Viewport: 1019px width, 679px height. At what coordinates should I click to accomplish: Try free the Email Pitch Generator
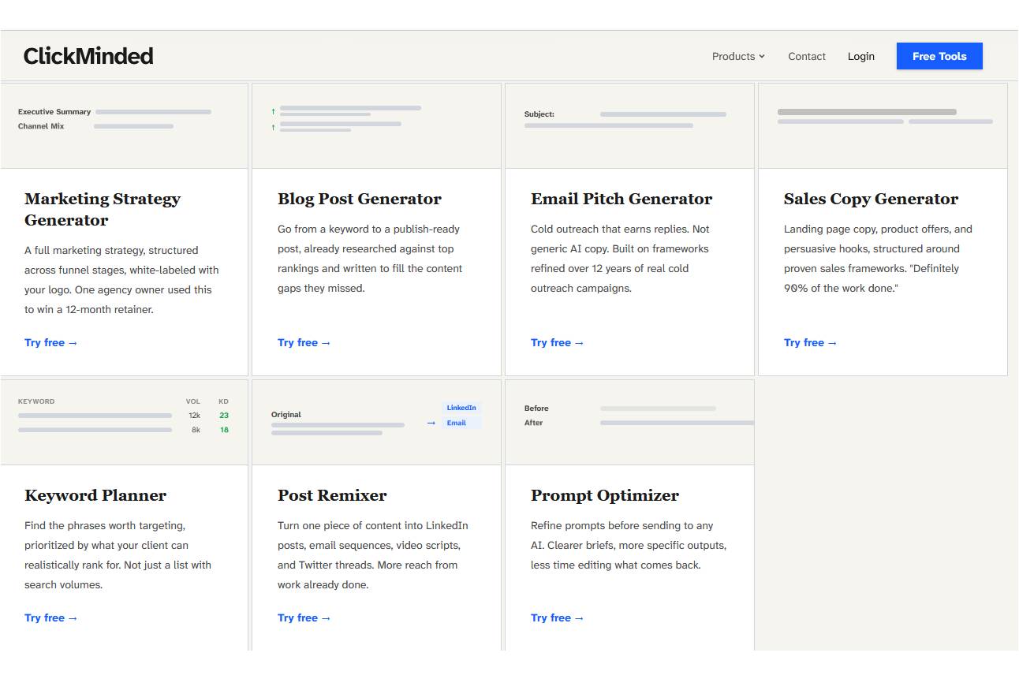[557, 342]
